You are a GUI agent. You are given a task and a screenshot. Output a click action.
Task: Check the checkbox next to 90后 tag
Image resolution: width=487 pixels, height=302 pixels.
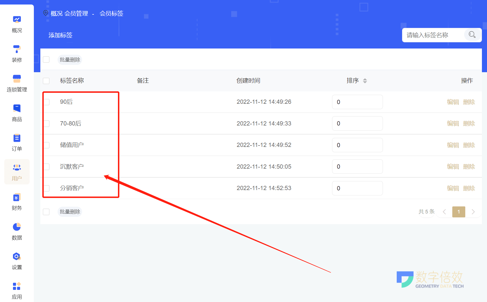point(47,102)
